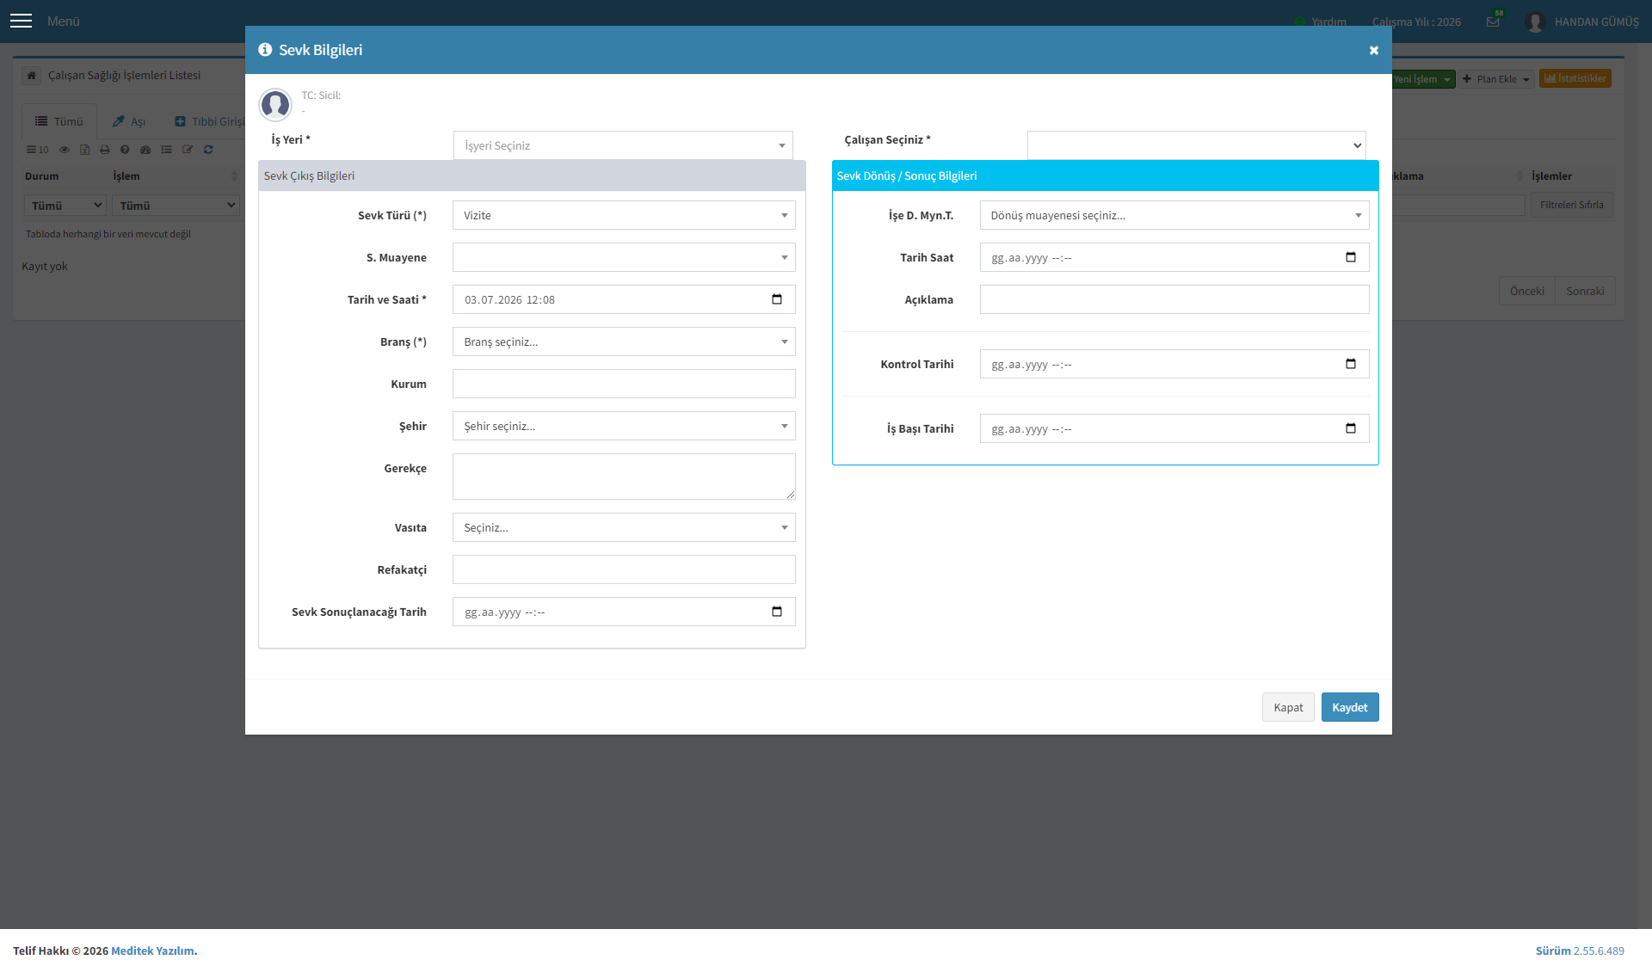Expand the İşyeri Seçiniz dropdown
Screen dimensions: 1652x972
click(623, 145)
